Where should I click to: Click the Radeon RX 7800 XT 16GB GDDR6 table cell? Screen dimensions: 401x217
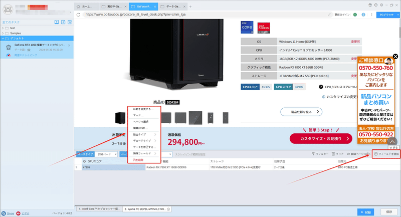(177, 167)
